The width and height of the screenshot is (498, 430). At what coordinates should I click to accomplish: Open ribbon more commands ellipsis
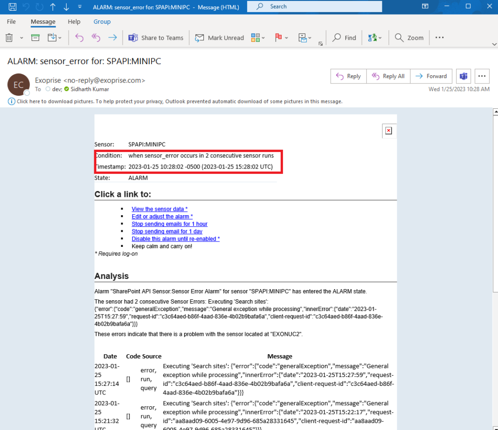pyautogui.click(x=440, y=37)
